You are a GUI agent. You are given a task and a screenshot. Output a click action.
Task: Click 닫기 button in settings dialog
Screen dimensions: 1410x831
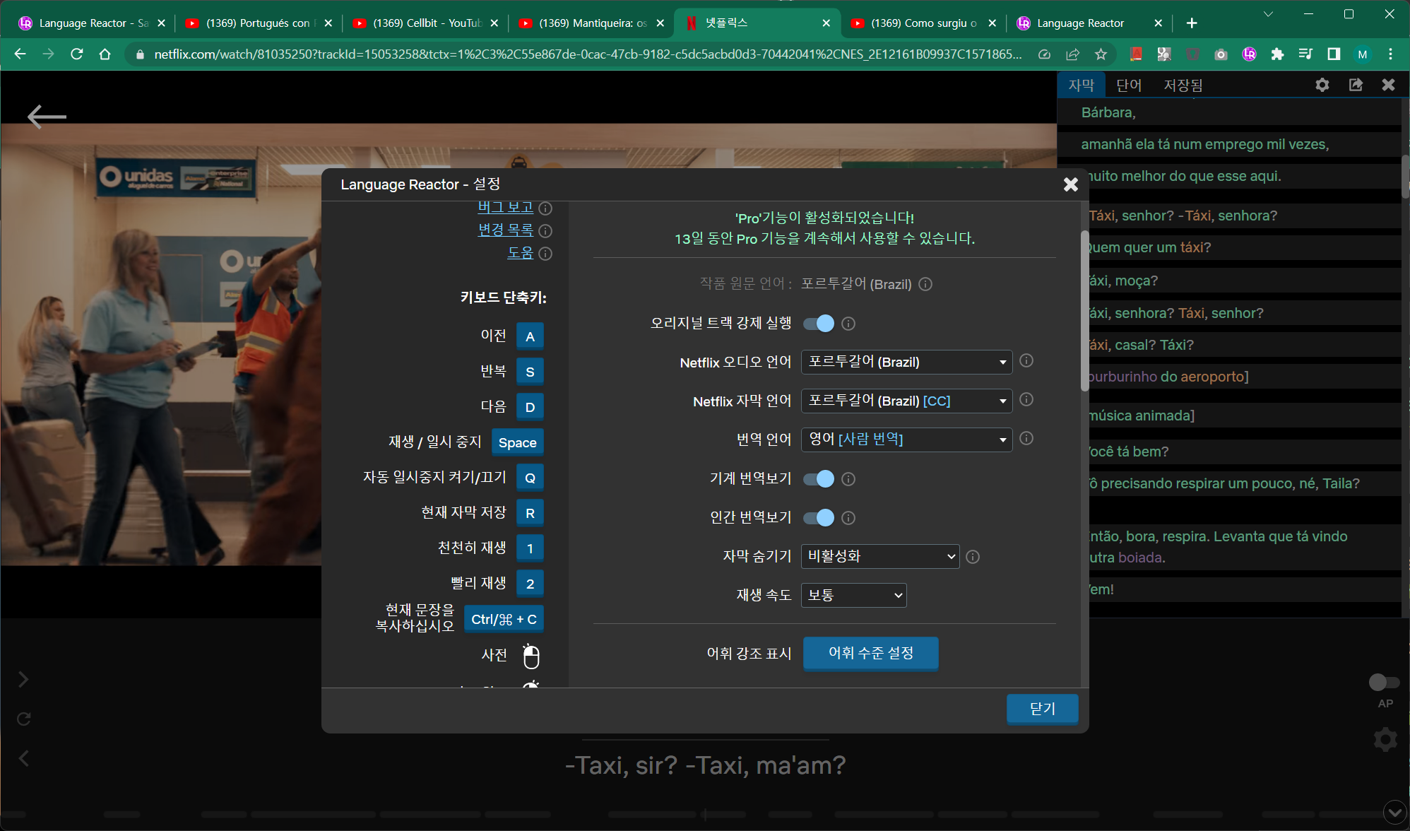click(x=1043, y=709)
